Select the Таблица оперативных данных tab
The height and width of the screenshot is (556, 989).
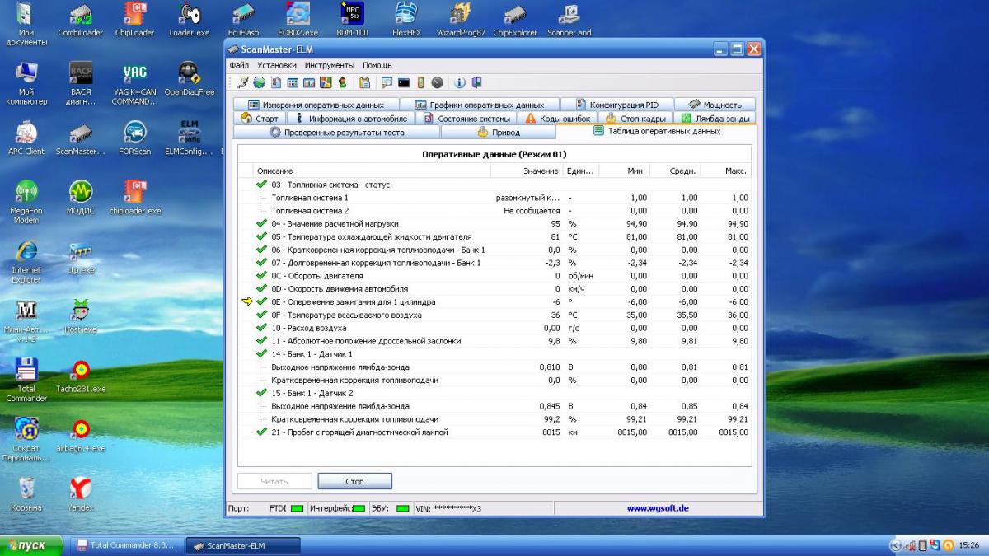(x=656, y=131)
